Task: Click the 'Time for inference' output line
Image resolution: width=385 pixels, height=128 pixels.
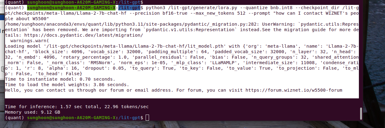Action: [77, 107]
